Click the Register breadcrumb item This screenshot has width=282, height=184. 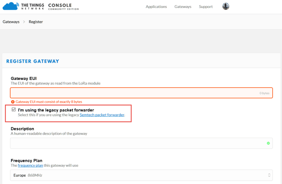(36, 22)
